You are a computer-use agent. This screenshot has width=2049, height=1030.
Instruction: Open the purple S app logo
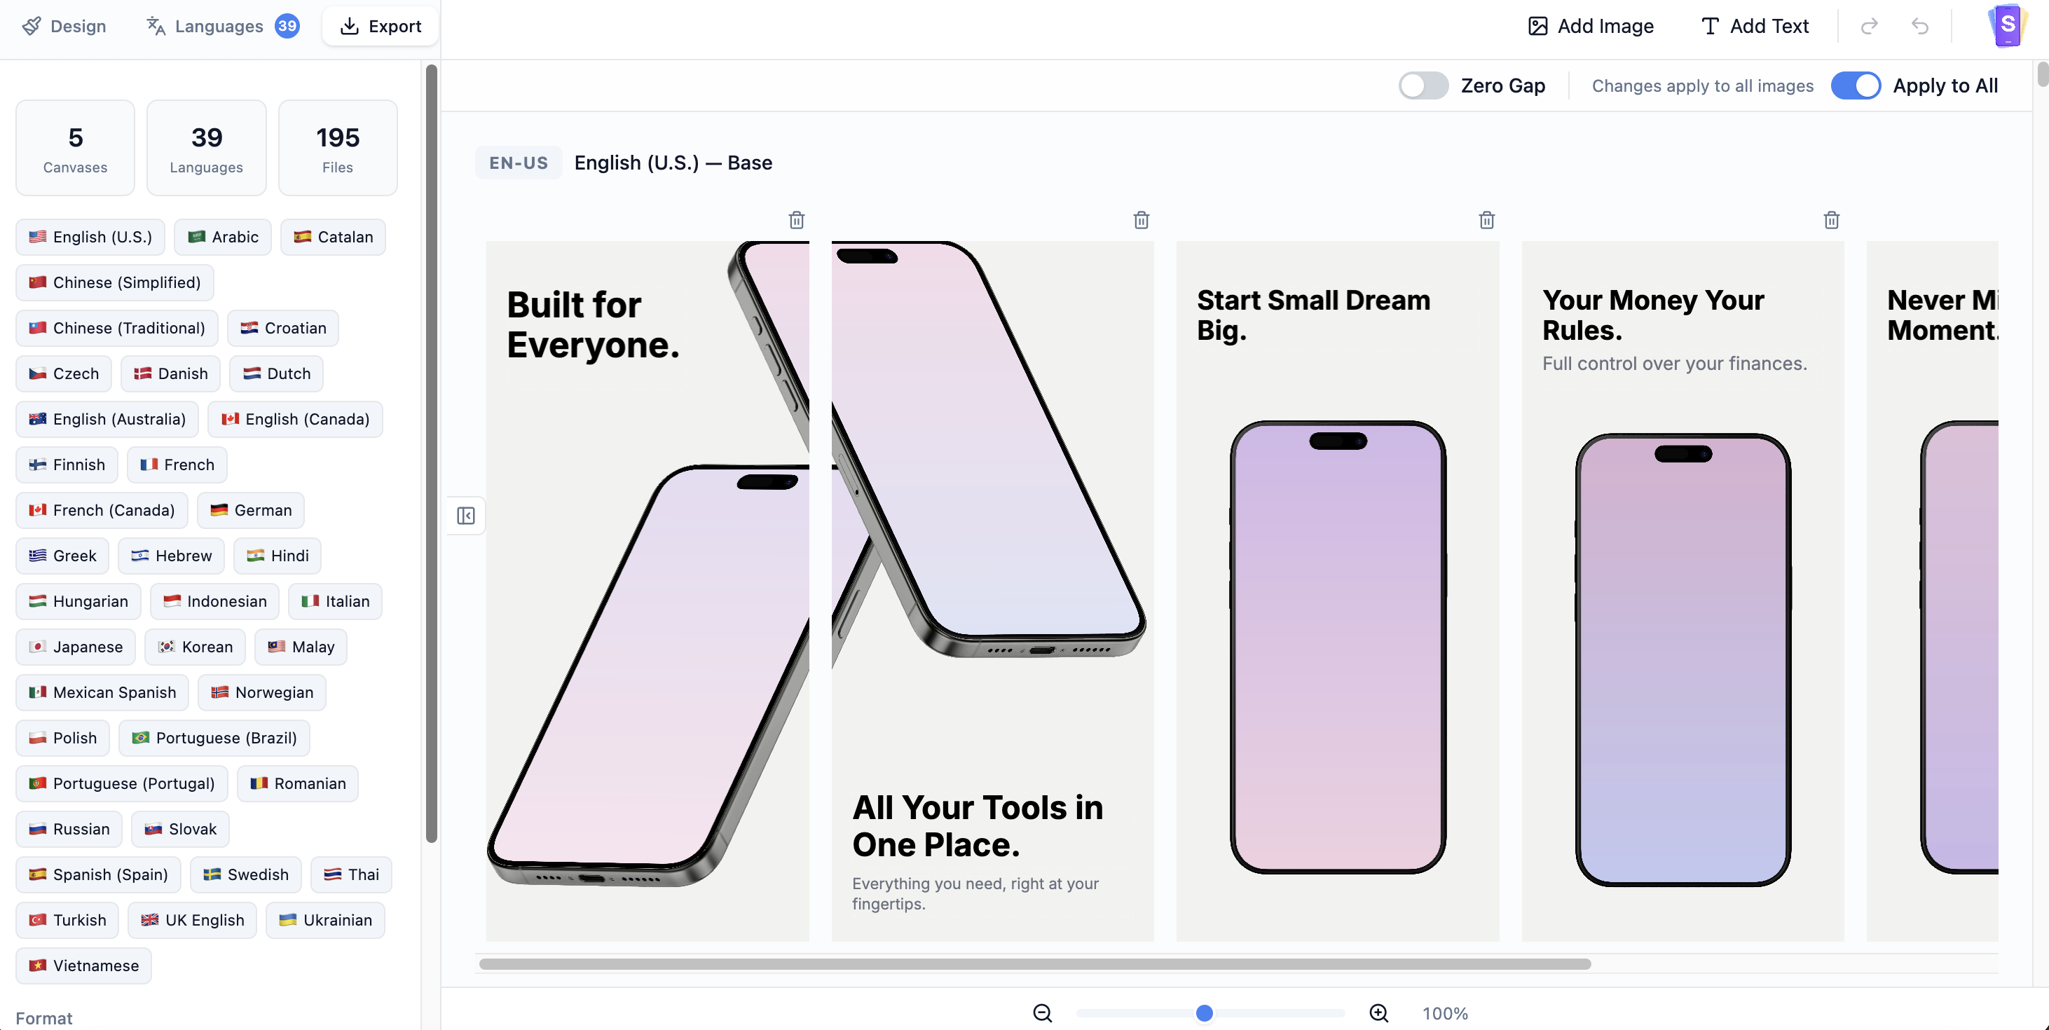pos(2007,25)
